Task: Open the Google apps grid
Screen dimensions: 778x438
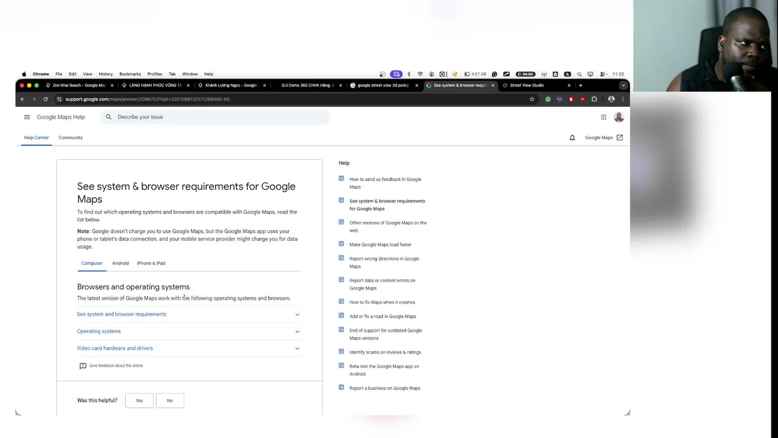Action: click(604, 117)
